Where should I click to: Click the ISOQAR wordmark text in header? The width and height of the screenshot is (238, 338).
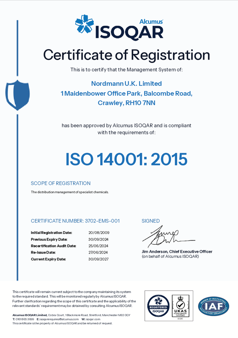tap(130, 32)
